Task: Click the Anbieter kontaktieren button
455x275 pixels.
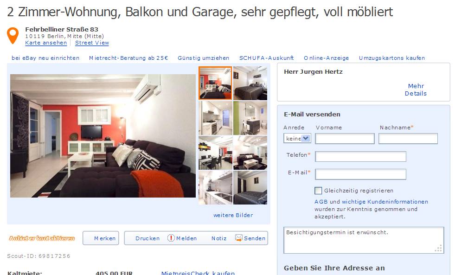Action: (x=42, y=238)
